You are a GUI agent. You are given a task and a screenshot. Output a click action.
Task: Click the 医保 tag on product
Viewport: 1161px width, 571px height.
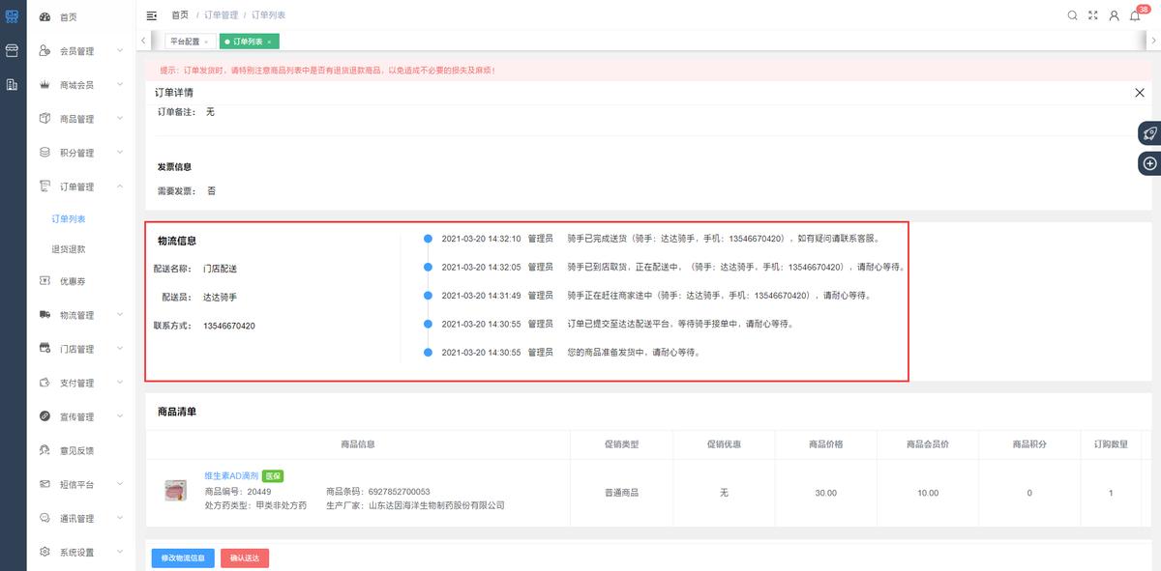273,476
